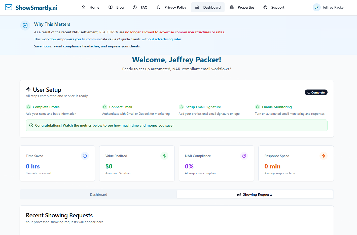
Task: Switch to the Dashboard tab
Action: click(x=98, y=194)
